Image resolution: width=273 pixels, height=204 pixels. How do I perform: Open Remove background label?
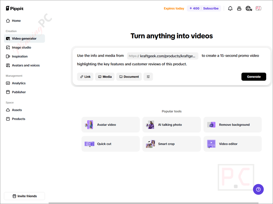(234, 125)
